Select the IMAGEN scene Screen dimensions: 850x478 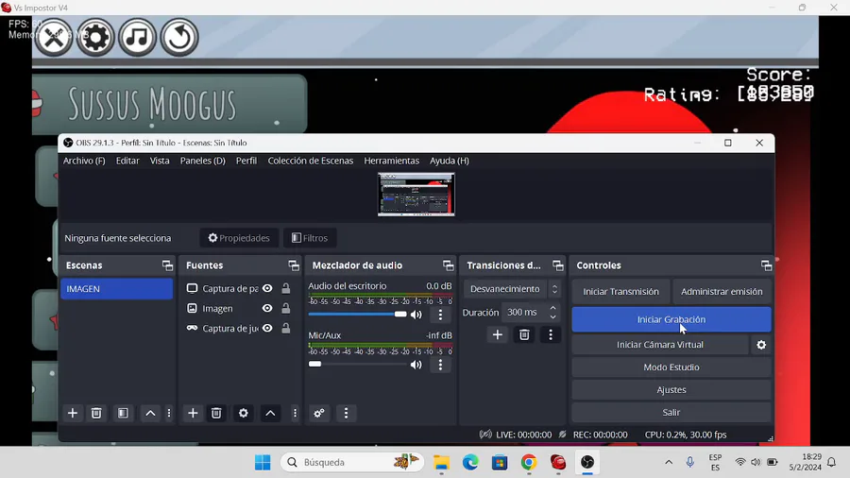click(116, 289)
